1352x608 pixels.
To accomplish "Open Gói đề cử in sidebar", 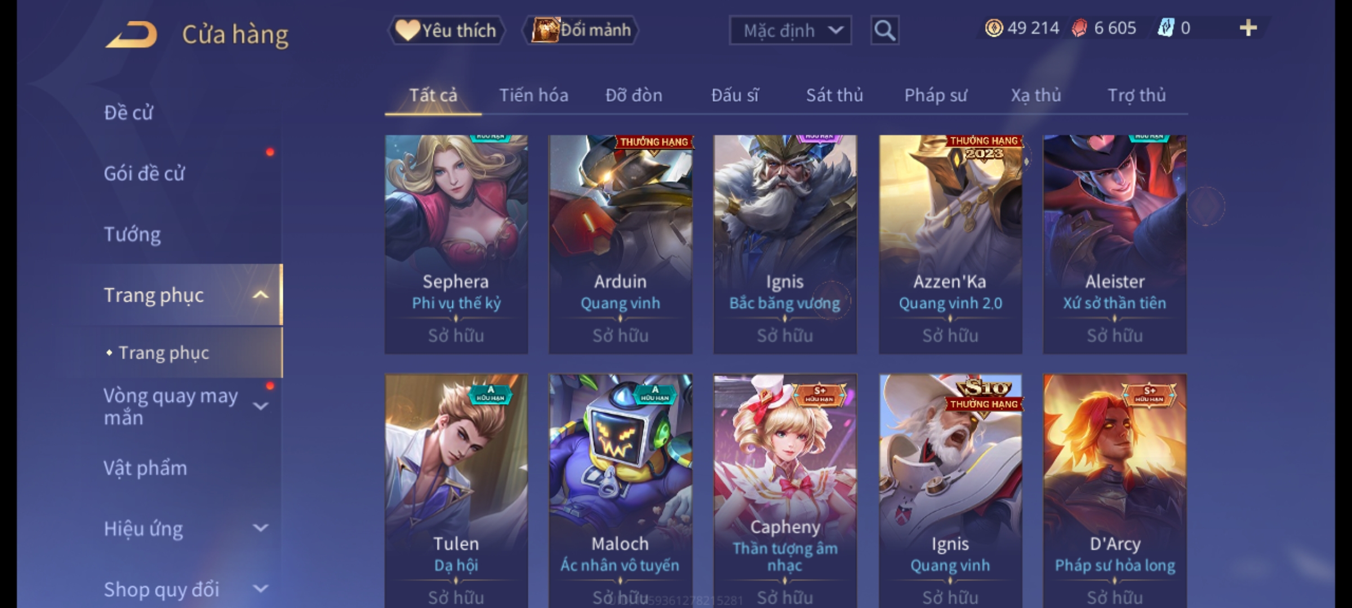I will tap(144, 173).
